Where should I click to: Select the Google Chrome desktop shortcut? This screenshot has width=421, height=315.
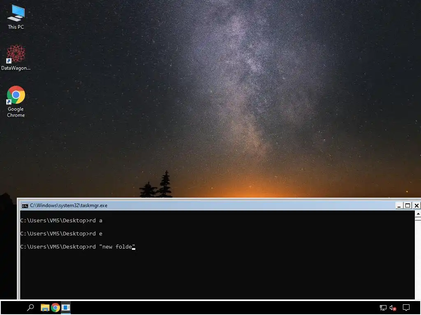tap(16, 102)
